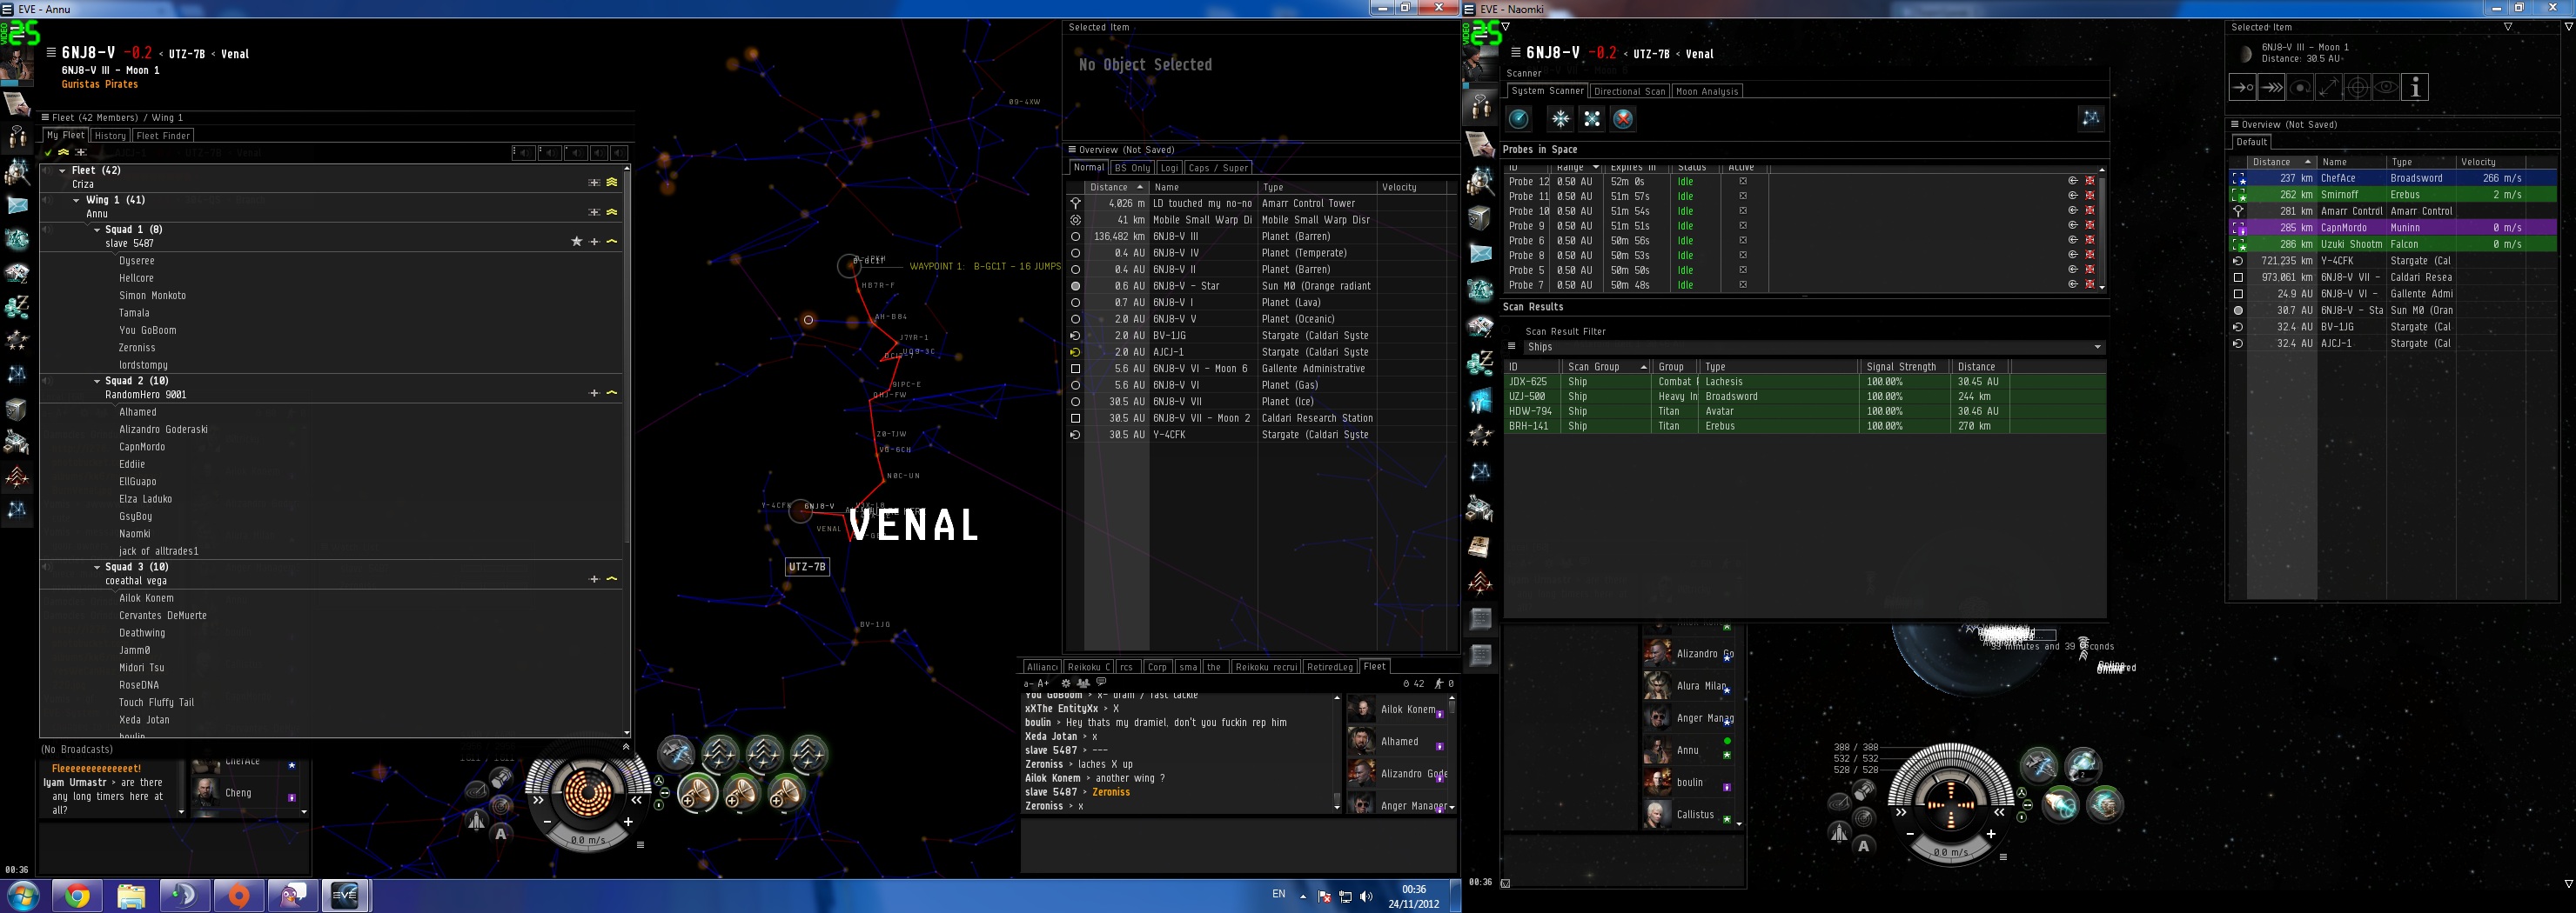
Task: Open the Fleet chat channel settings gear
Action: 1066,683
